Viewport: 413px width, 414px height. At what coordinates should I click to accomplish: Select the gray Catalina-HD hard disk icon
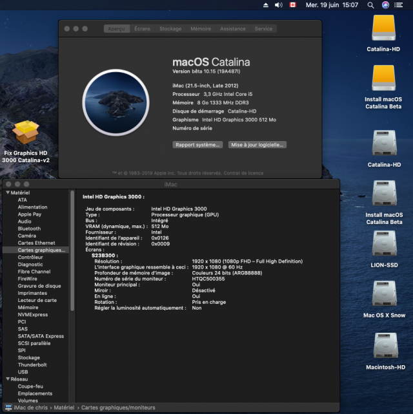coord(384,143)
